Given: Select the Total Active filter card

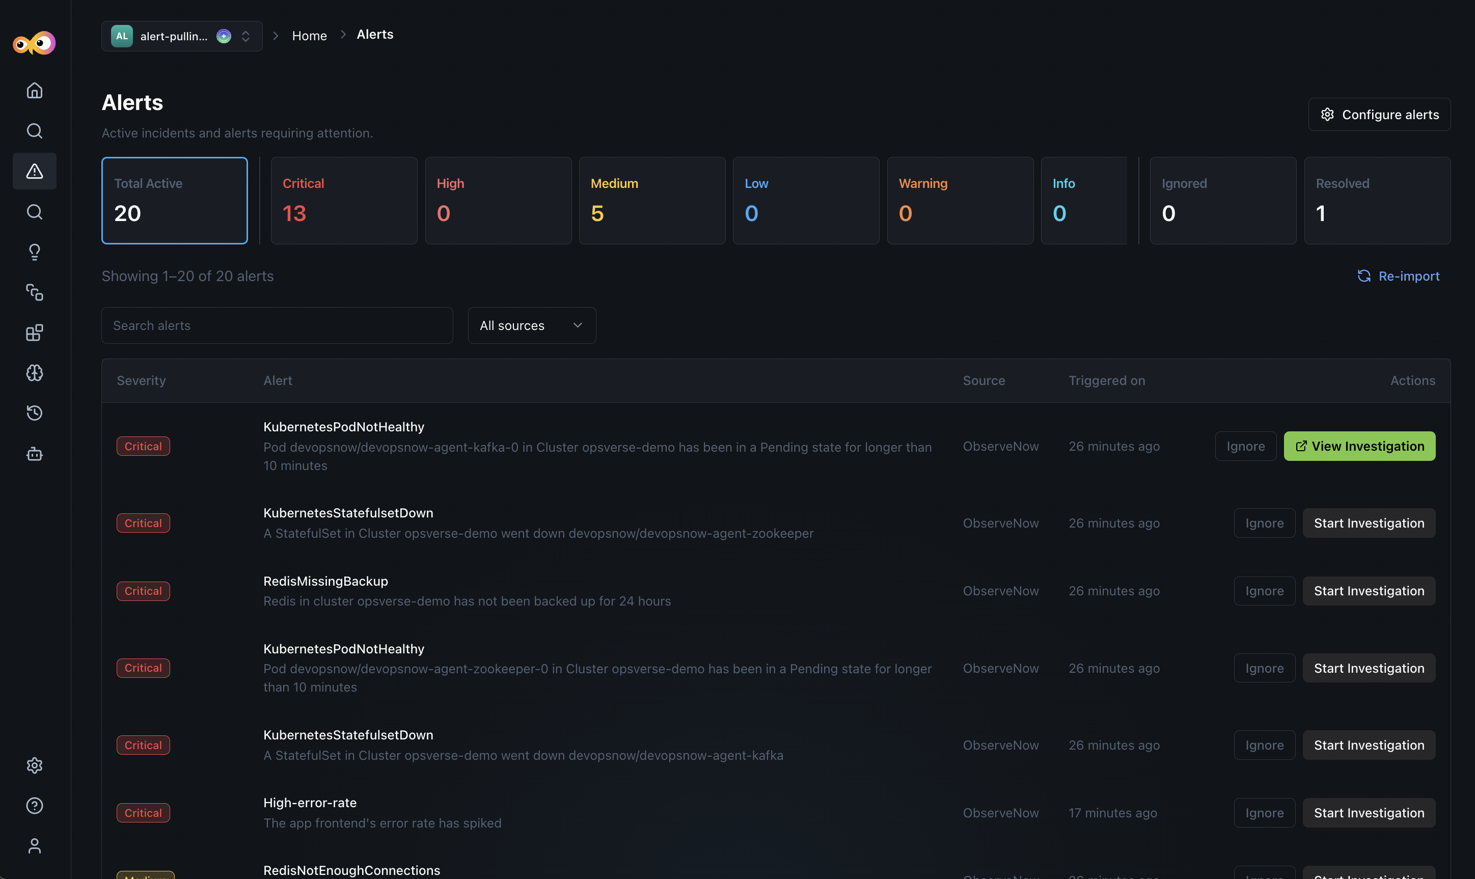Looking at the screenshot, I should point(175,200).
